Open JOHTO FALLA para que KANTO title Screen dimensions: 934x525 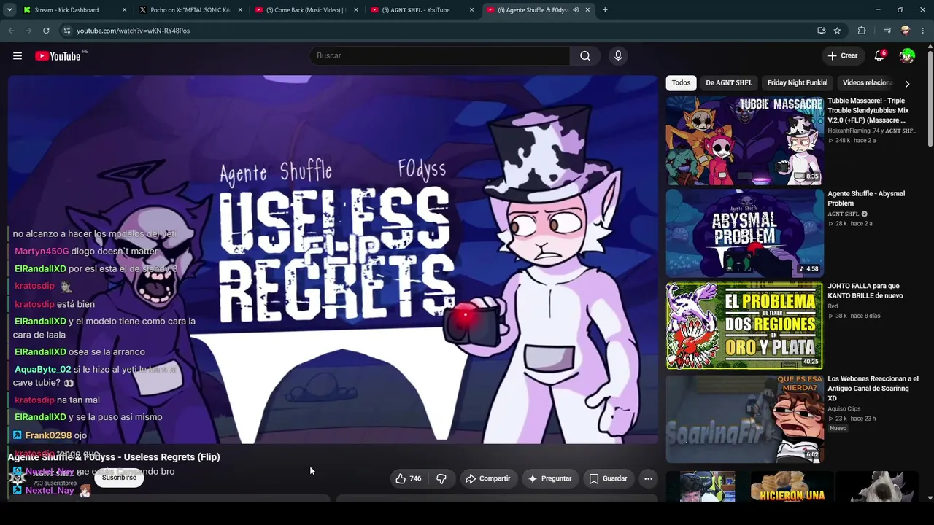pyautogui.click(x=865, y=291)
